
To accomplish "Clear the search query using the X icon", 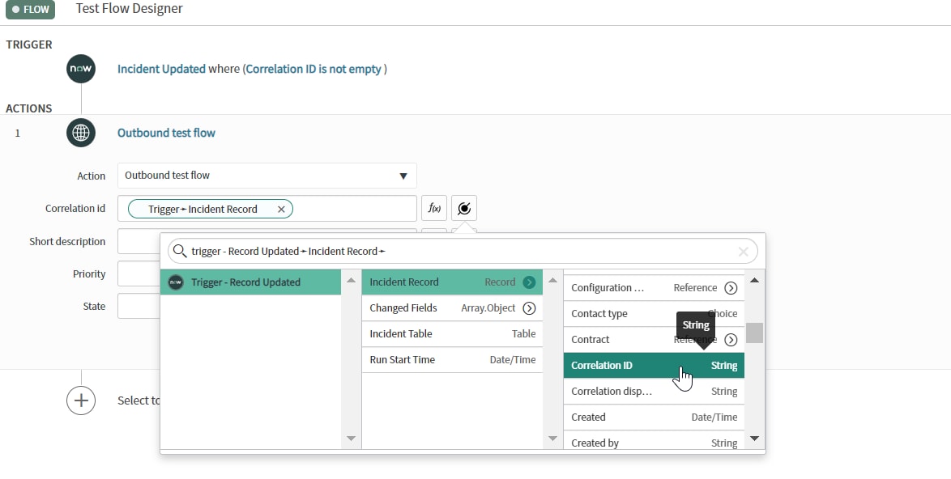I will coord(743,251).
